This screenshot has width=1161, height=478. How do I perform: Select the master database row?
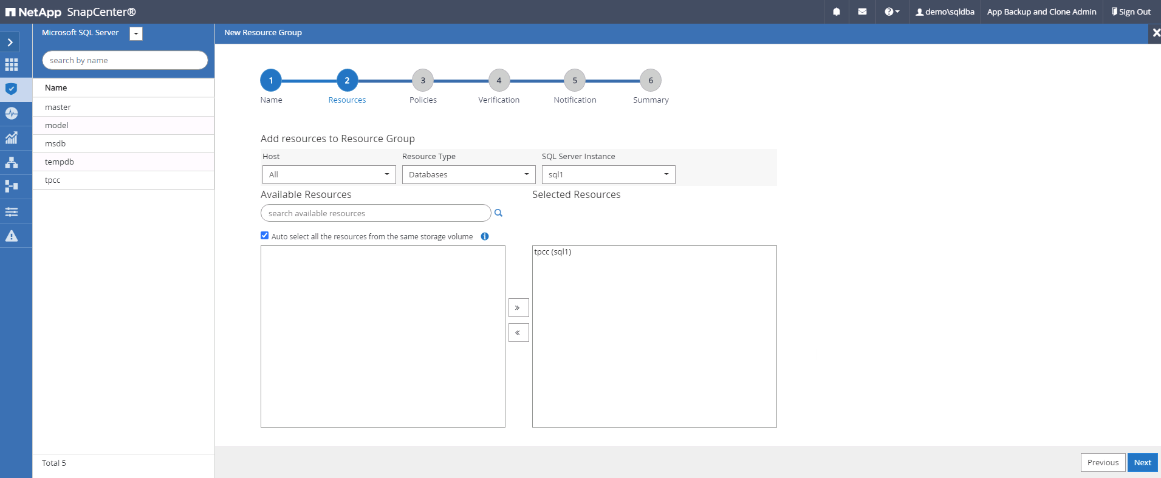click(x=123, y=107)
